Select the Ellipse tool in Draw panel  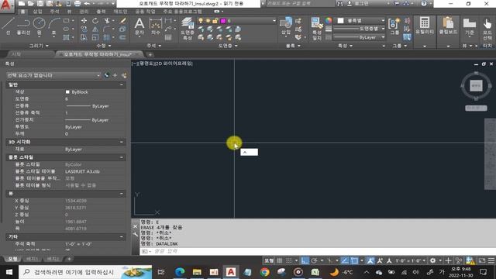pyautogui.click(x=66, y=29)
